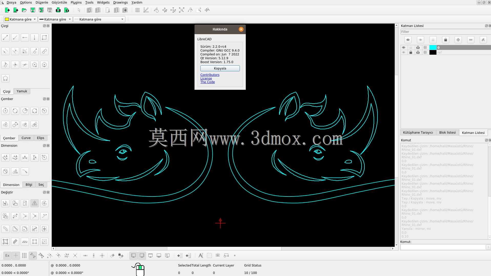Unlock the ref layer via lock icon
Viewport: 491px width, 276px height.
click(411, 52)
